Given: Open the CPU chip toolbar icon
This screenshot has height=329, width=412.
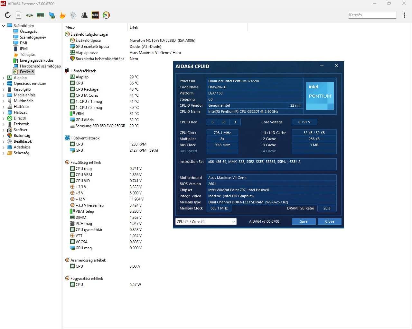Looking at the screenshot, I should [29, 15].
